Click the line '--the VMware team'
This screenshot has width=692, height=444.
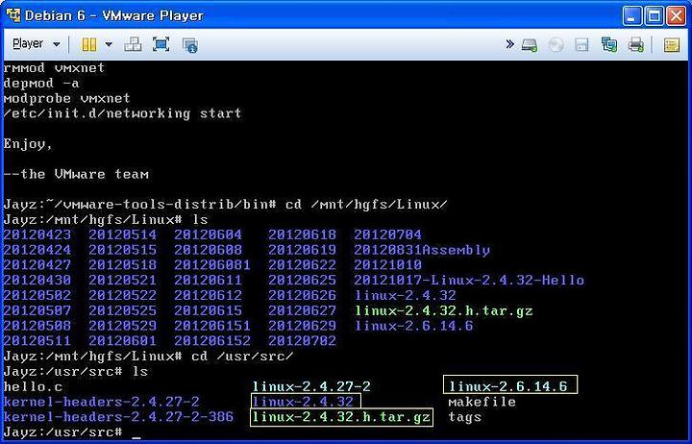pos(76,174)
